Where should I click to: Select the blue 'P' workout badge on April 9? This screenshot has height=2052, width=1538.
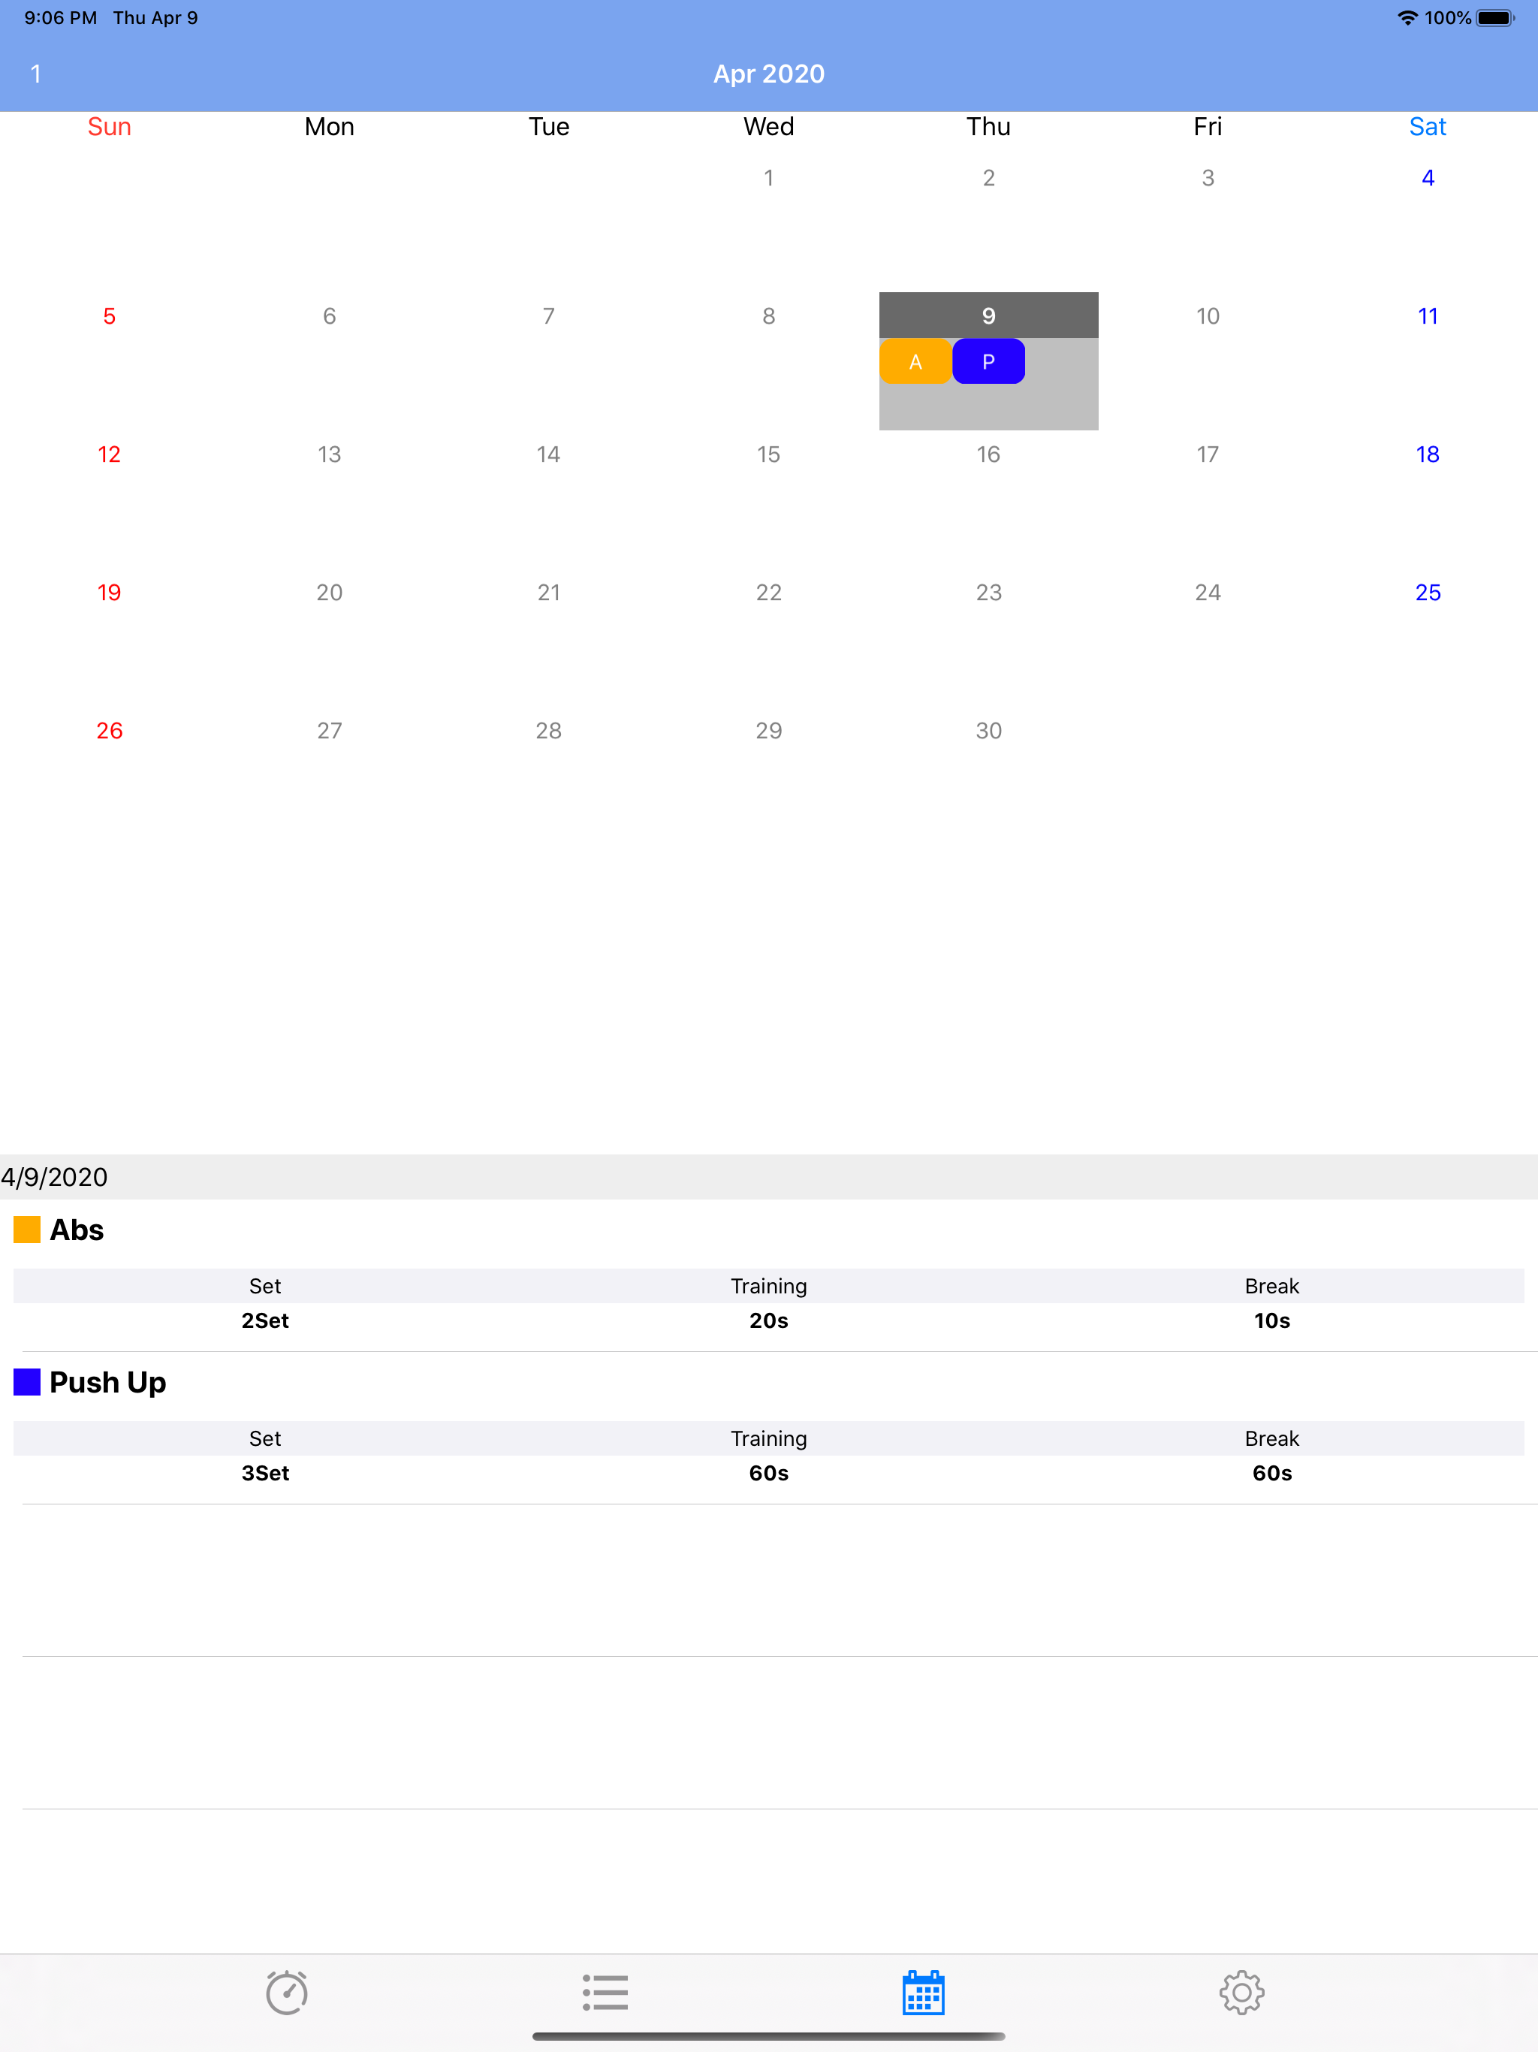pyautogui.click(x=988, y=361)
